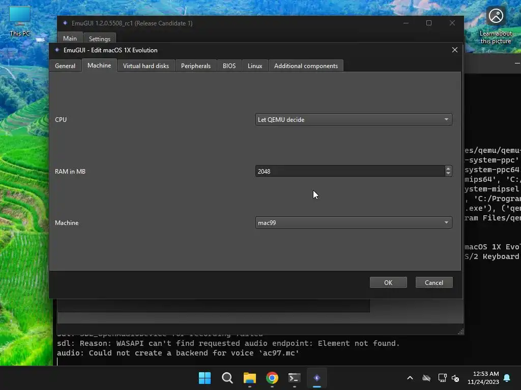This screenshot has height=390, width=521.
Task: Open the Main tab in EmuGUI window
Action: 70,39
